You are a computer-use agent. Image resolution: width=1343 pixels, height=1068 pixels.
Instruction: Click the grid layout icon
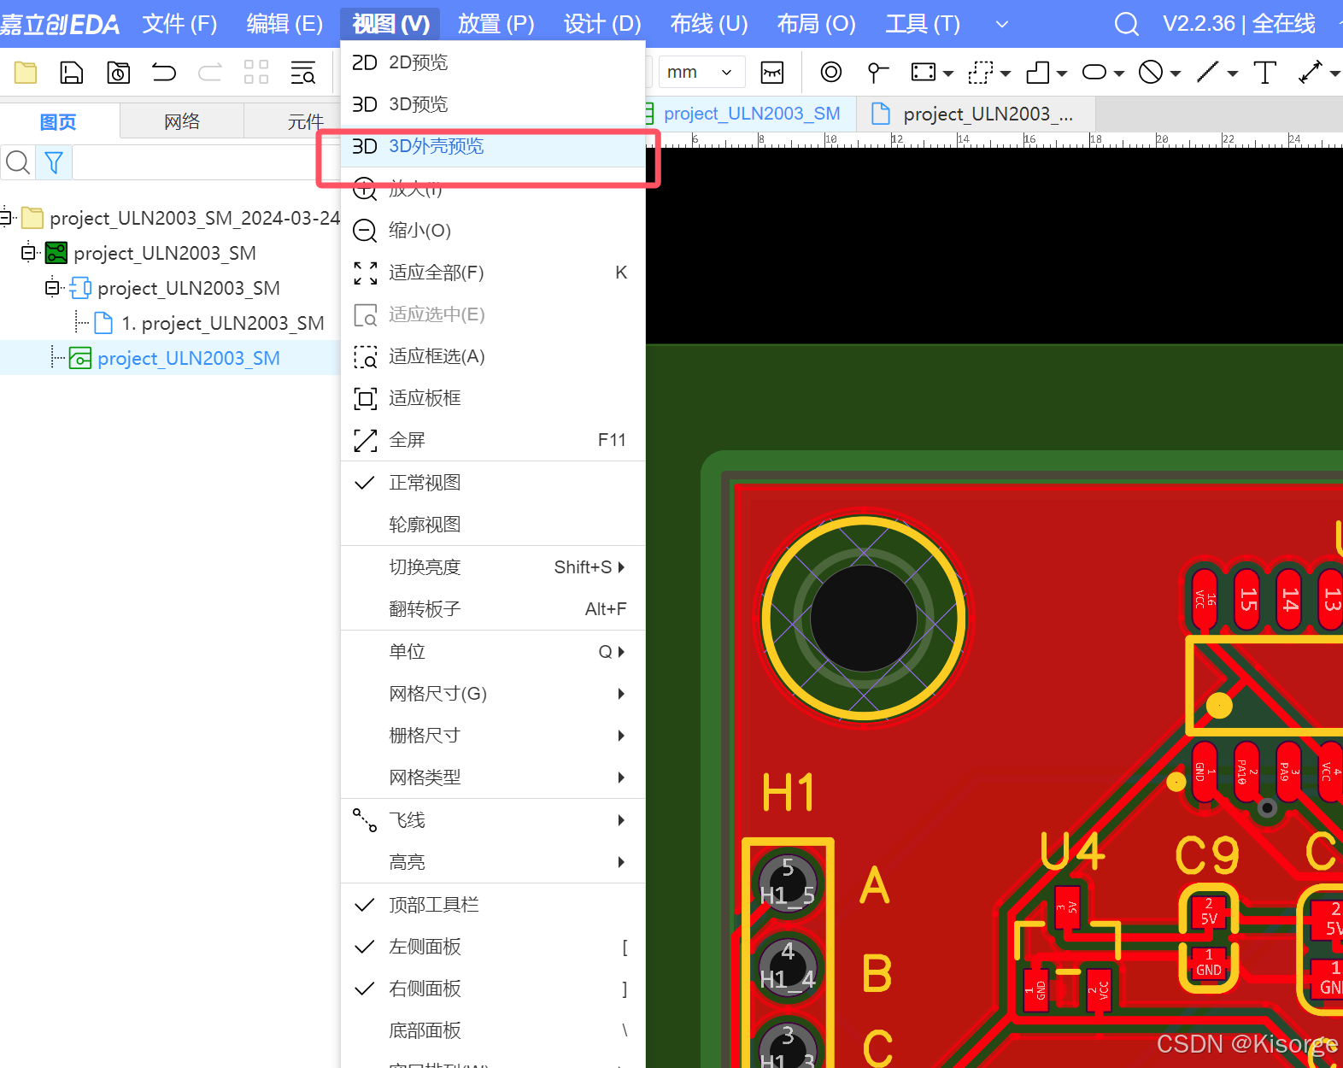tap(256, 73)
